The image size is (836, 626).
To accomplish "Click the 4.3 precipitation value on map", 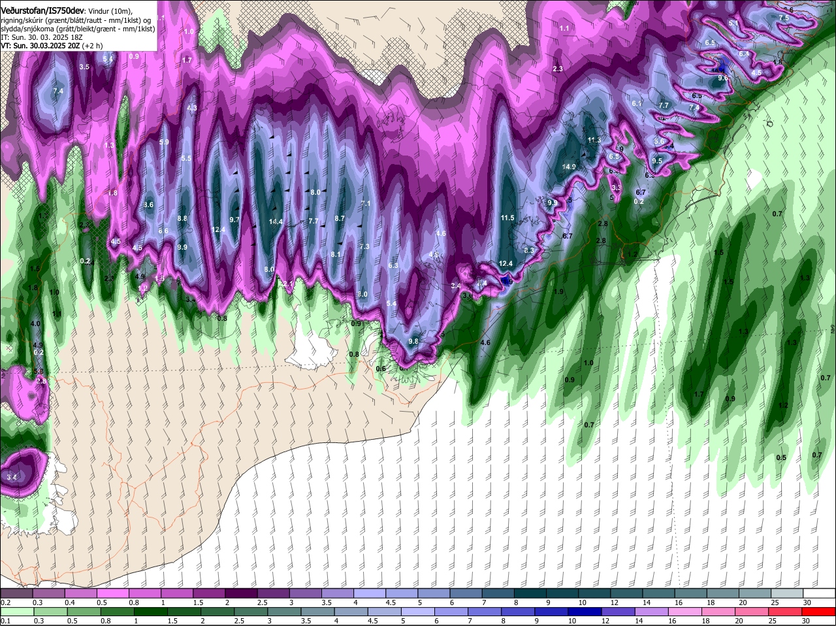I will 192,108.
